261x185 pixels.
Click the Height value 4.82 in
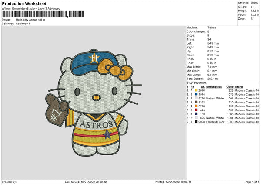tap(254, 10)
